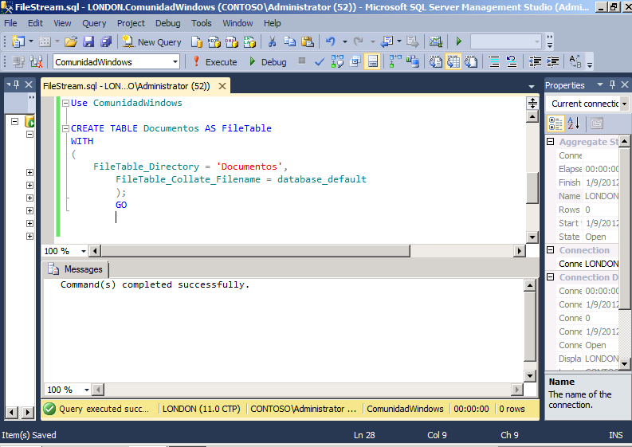The image size is (632, 447).
Task: Decrease indent toolbar icon
Action: click(x=535, y=61)
